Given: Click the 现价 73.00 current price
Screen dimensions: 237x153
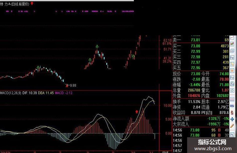Looking at the screenshot, I should coord(195,74).
